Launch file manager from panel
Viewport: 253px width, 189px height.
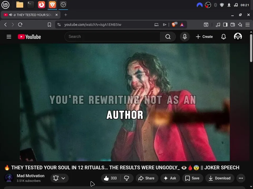20,5
